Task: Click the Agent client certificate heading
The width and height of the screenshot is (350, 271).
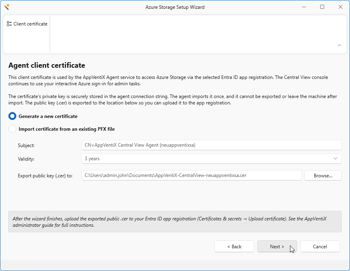Action: [47, 65]
